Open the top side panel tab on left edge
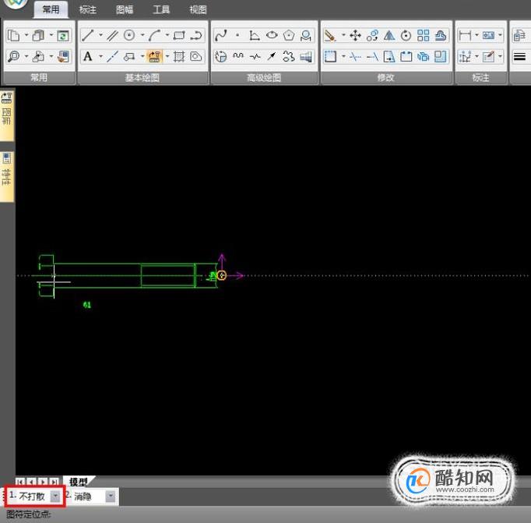Screen dimensions: 531x523 point(7,116)
